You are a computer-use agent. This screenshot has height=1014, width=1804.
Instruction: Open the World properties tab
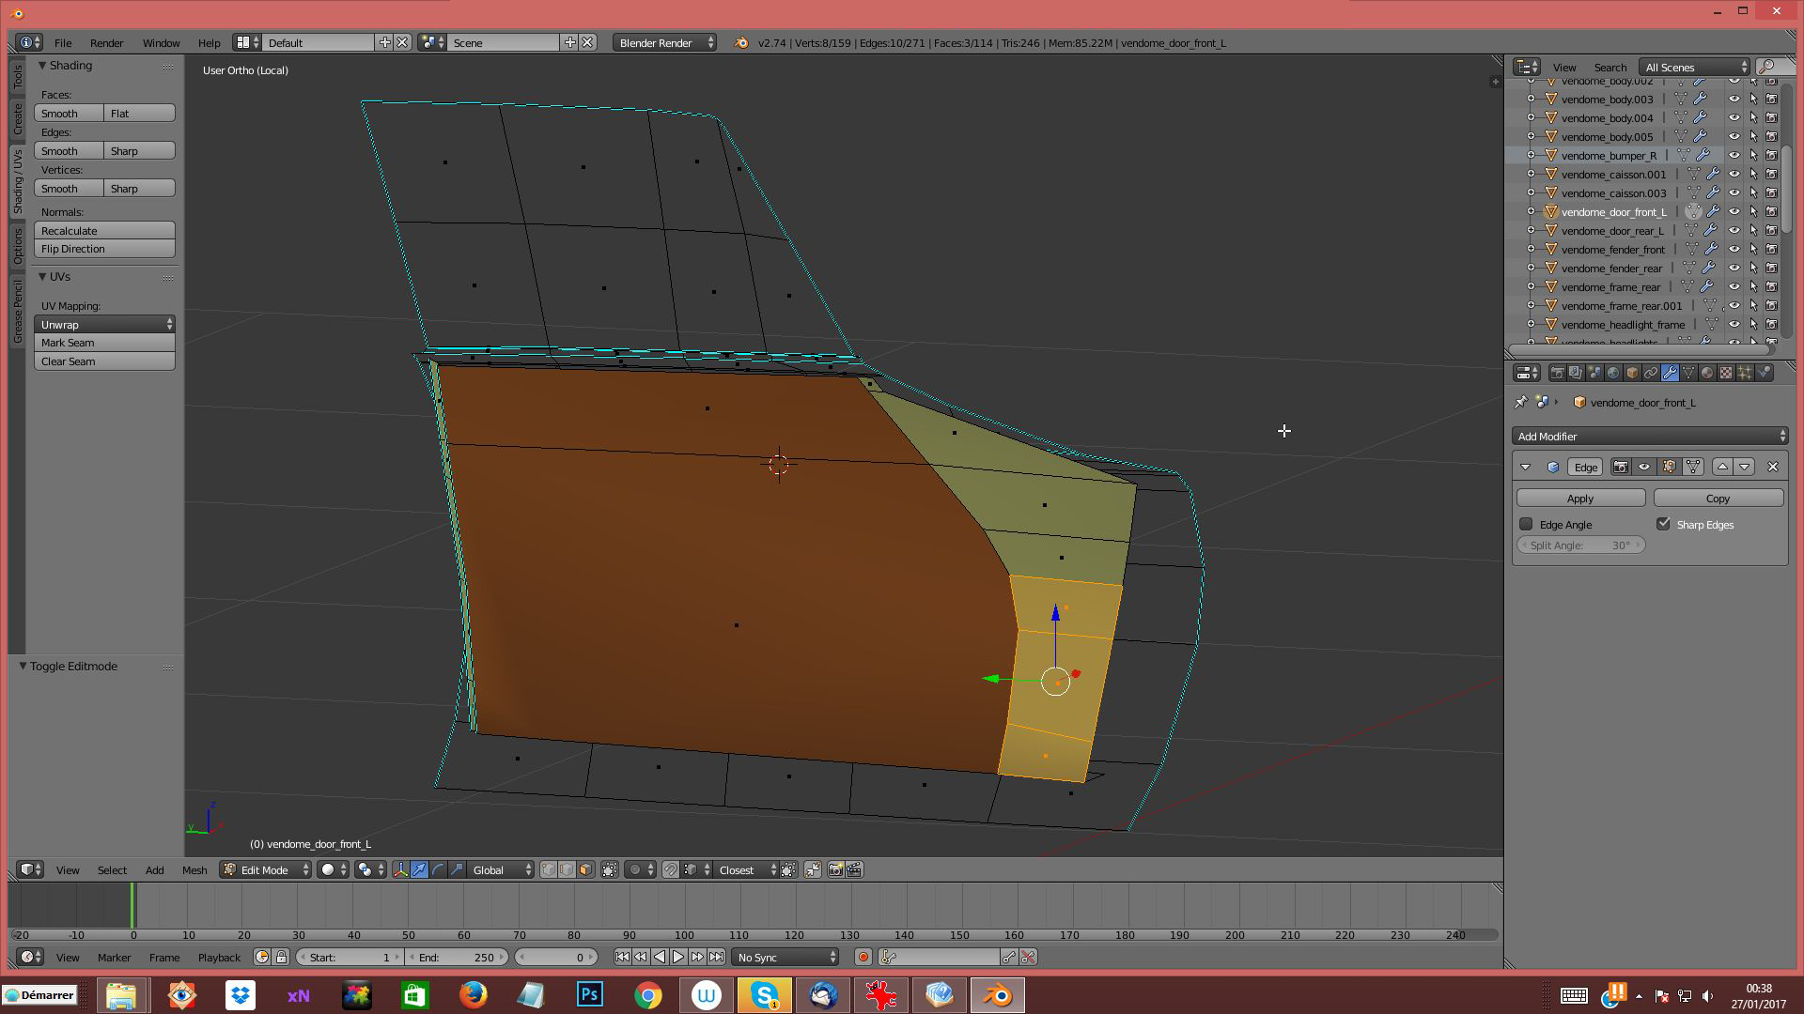tap(1613, 373)
